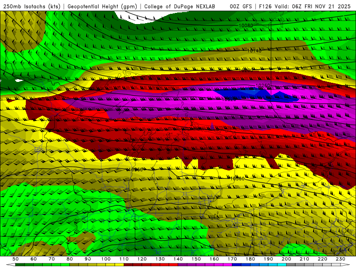Viewport: 356px width, 267px height.
Task: Click the 170 value on the color scale
Action: [232, 259]
